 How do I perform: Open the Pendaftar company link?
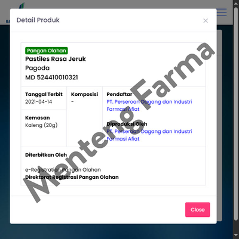[149, 105]
